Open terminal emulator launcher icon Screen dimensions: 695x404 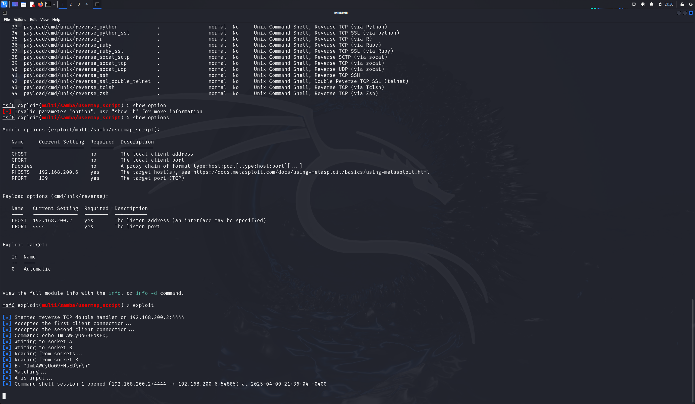48,4
